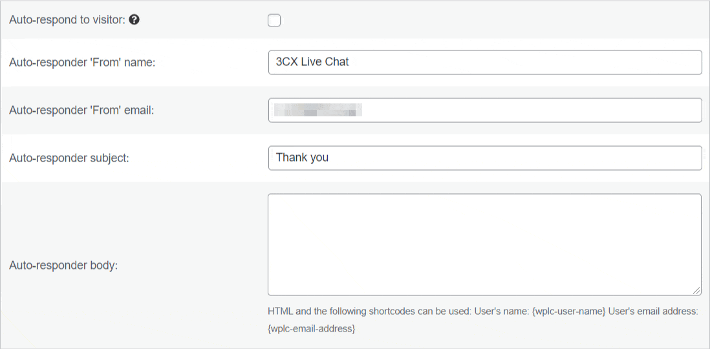Click the "User's email address:" hint text
Viewport: 710px width, 349px height.
point(653,312)
